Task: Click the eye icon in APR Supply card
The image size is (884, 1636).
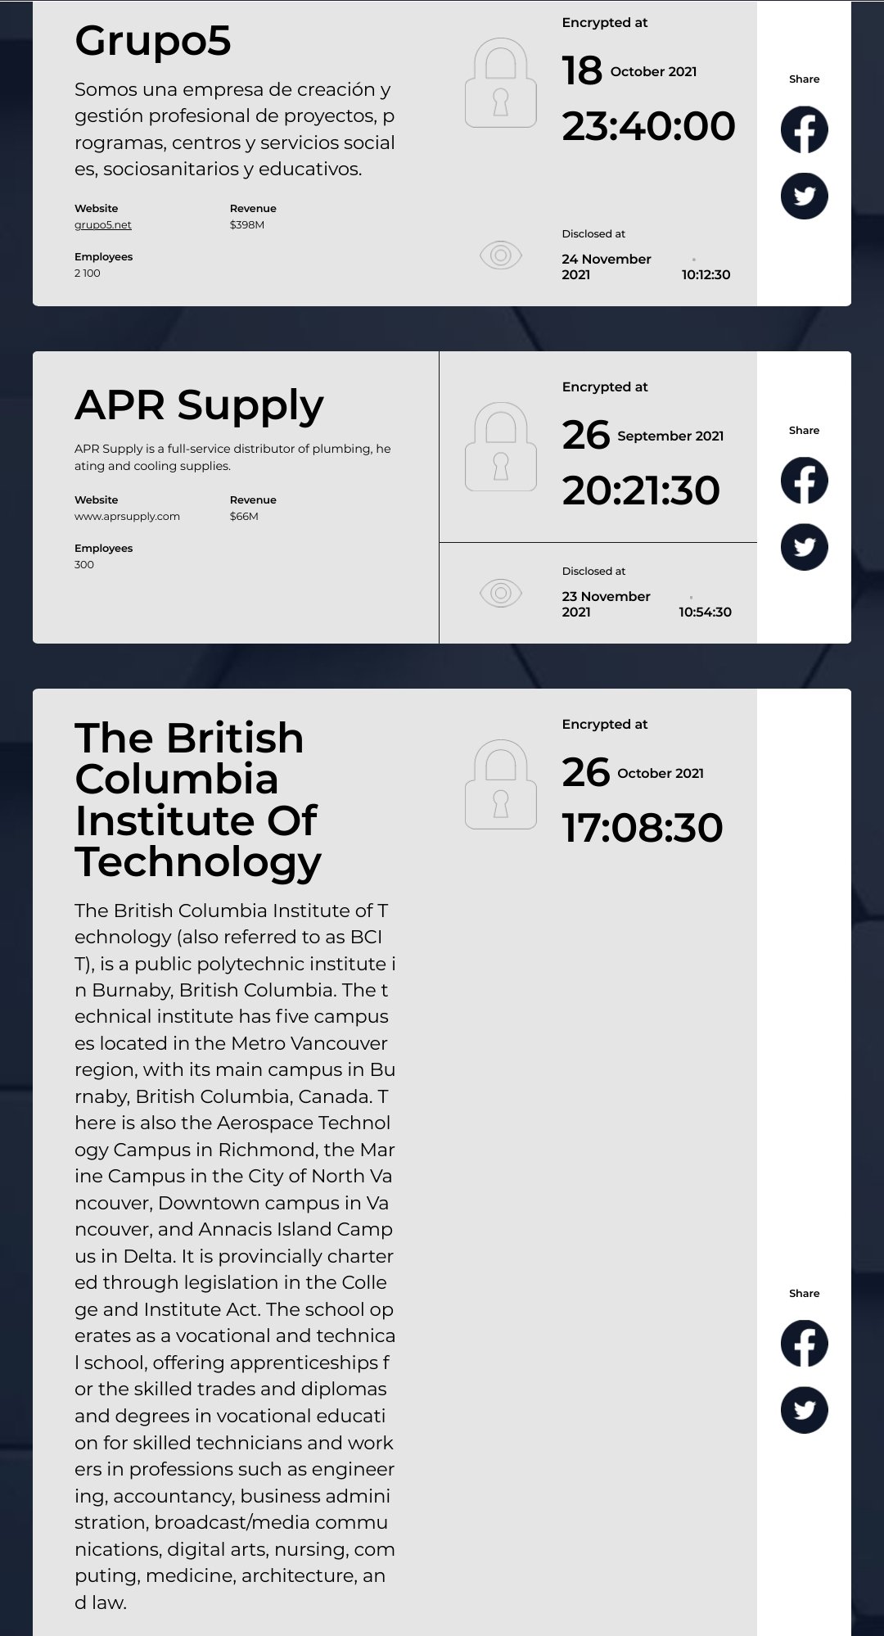Action: pyautogui.click(x=500, y=593)
